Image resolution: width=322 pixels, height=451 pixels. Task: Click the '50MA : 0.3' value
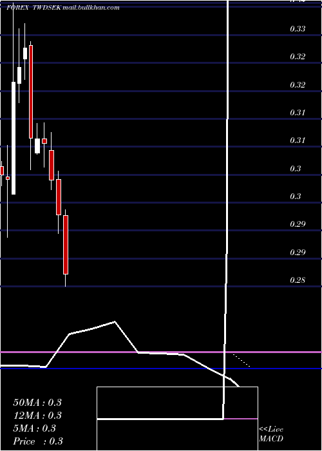tap(37, 403)
